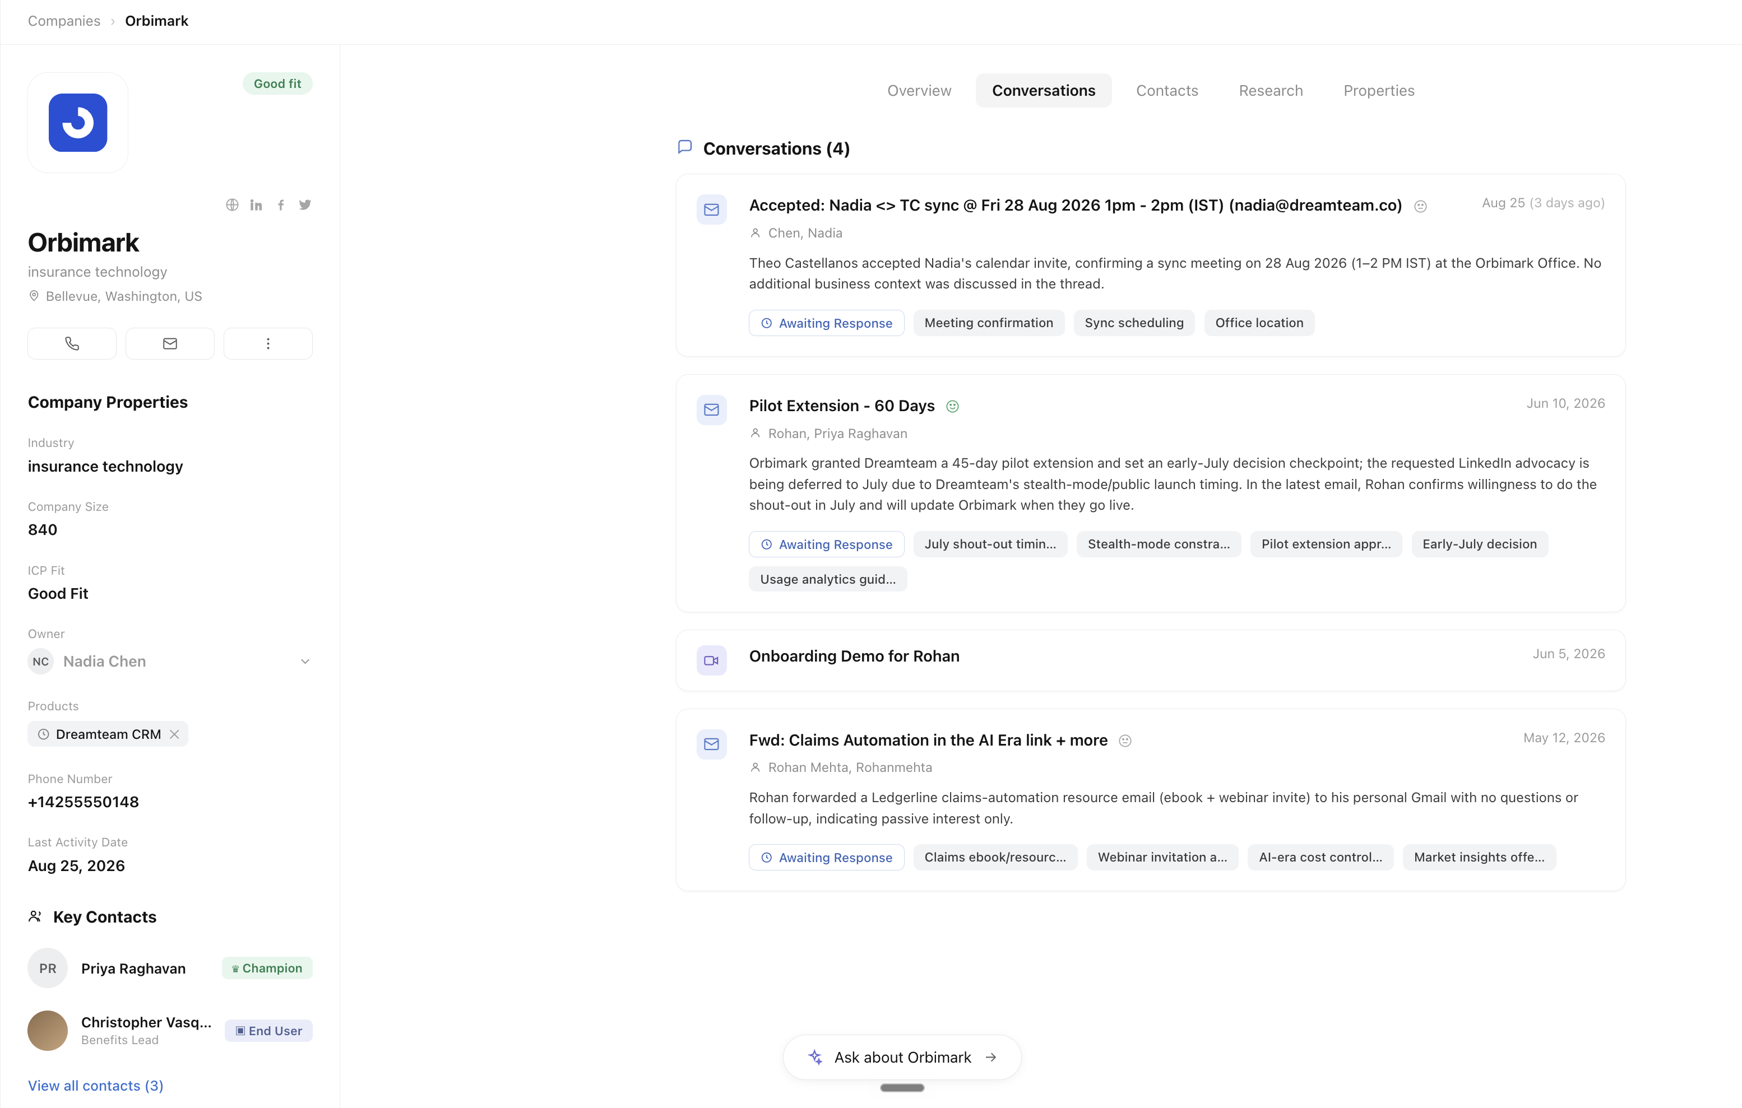Screen dimensions: 1742x1108
Task: Click the phone call button
Action: [x=72, y=343]
